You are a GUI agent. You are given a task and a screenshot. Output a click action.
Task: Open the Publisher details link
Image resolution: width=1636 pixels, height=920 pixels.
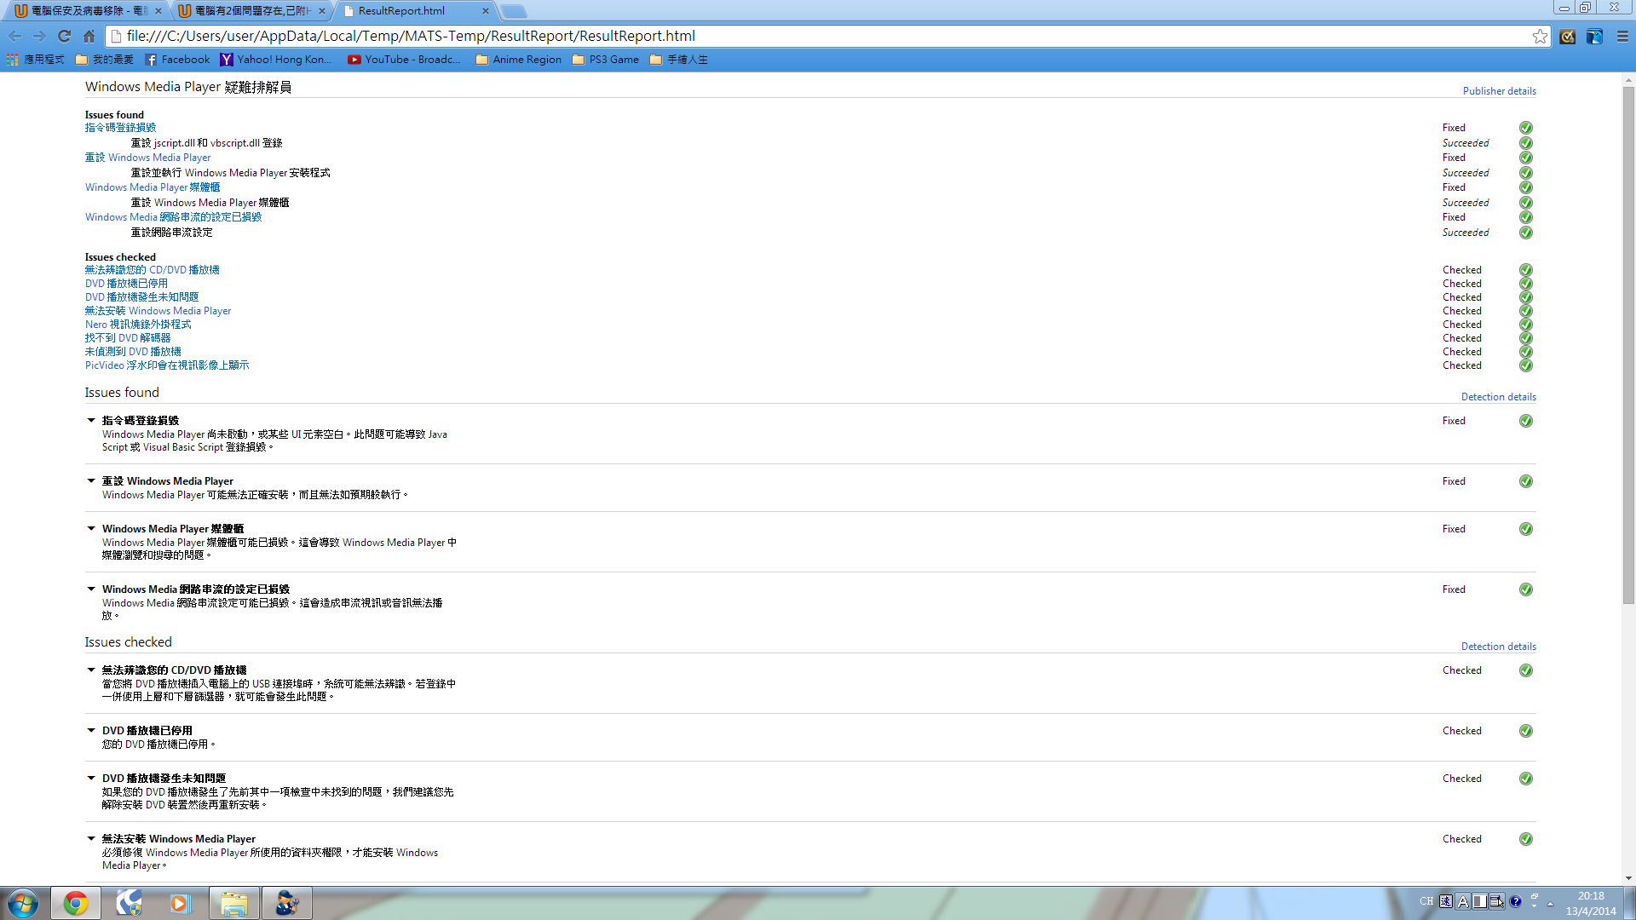pos(1499,91)
